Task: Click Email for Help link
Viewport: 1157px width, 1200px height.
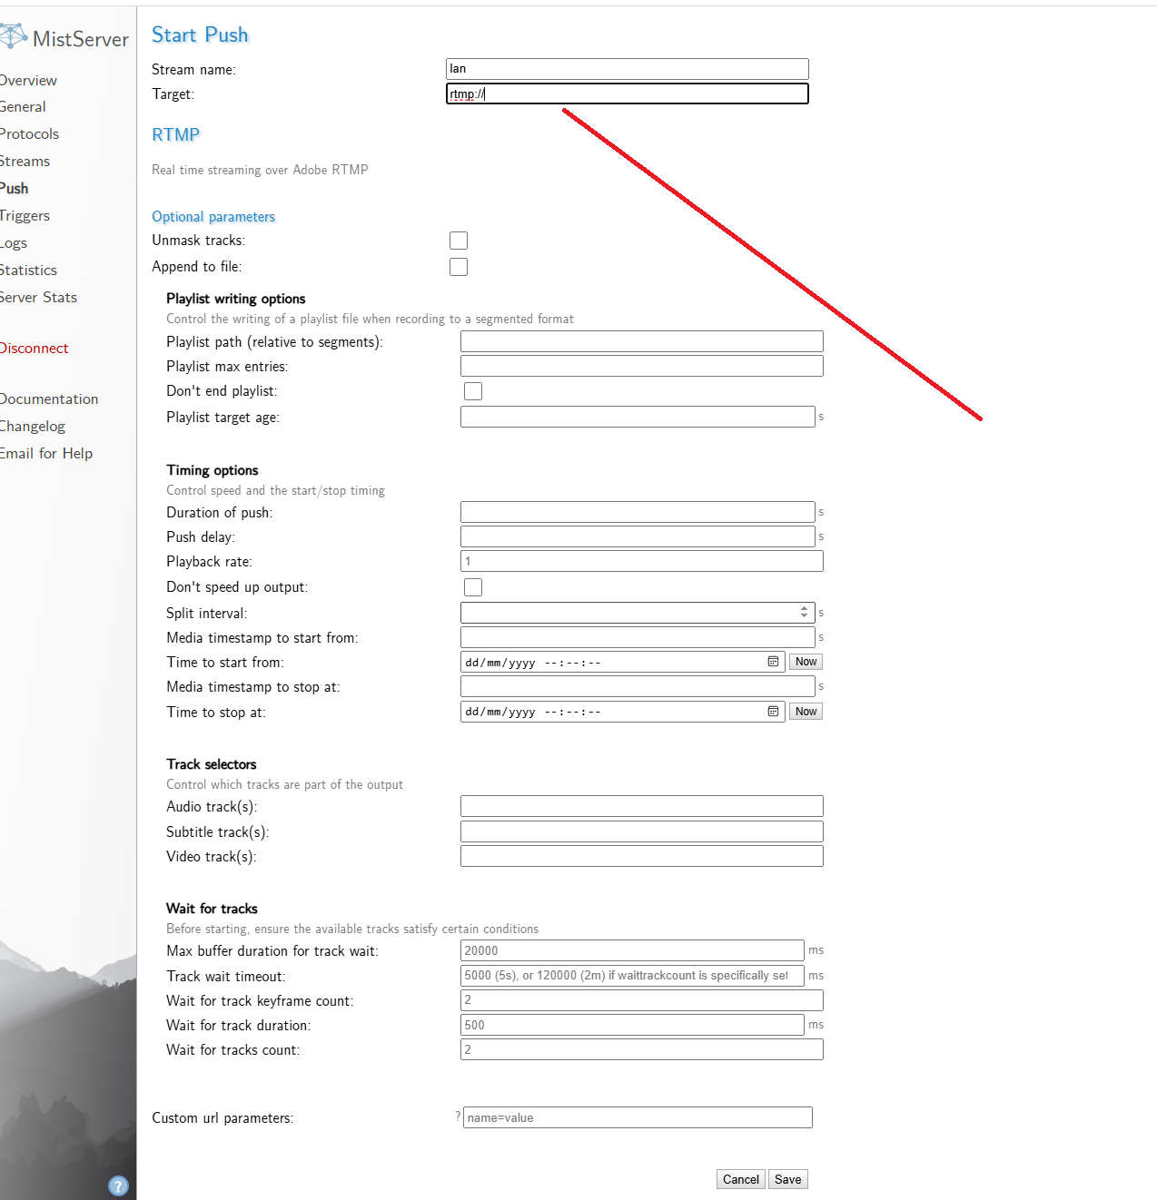Action: [x=46, y=454]
